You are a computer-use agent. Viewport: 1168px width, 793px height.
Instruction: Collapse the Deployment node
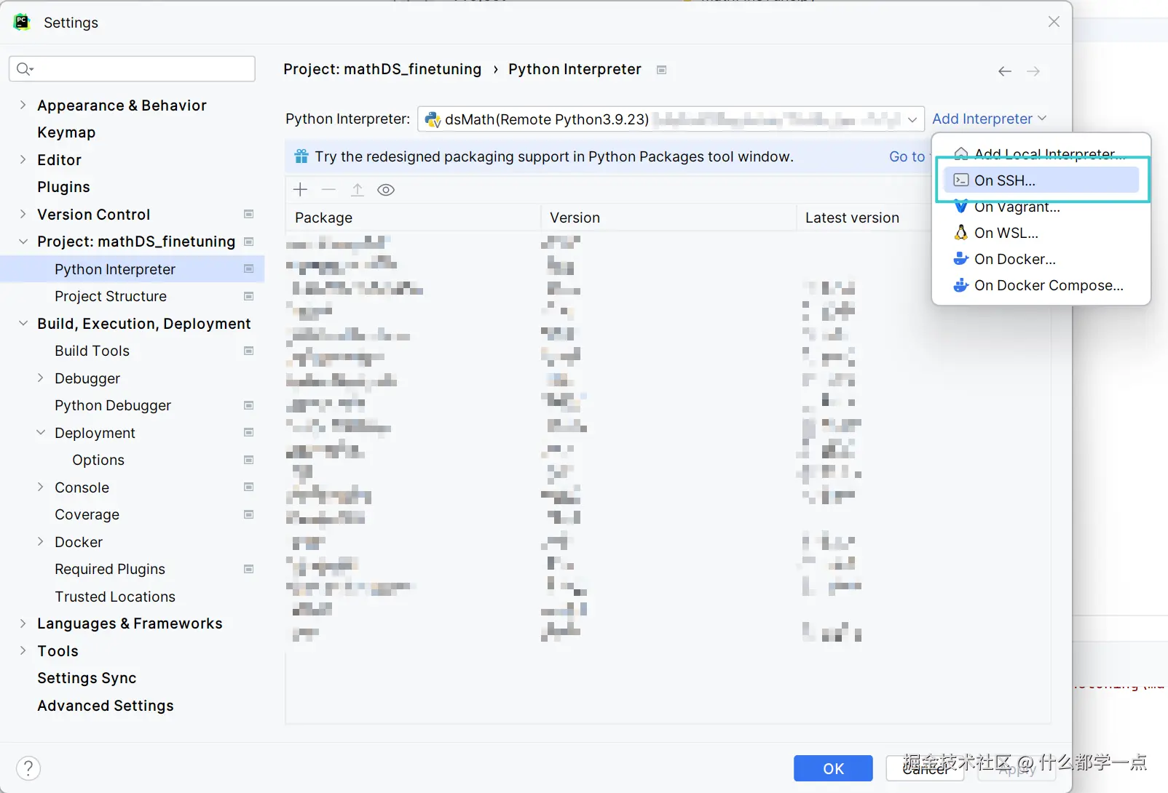[x=40, y=432]
